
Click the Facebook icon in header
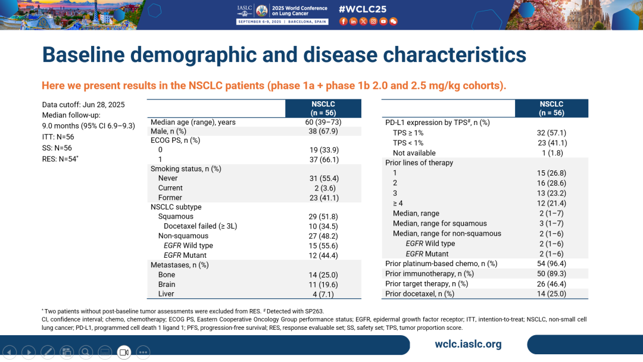[343, 21]
